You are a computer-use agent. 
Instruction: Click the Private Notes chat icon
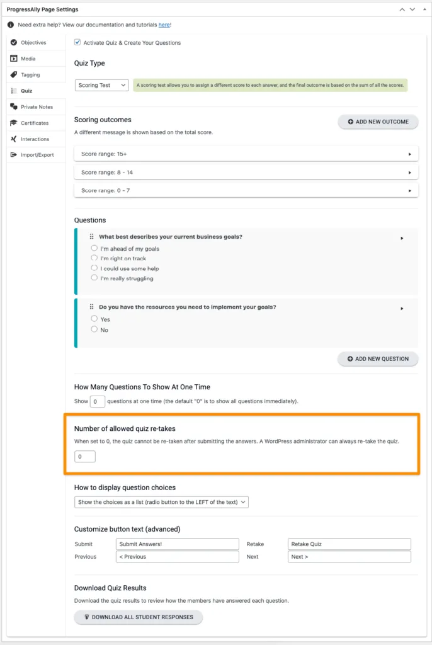pos(14,107)
